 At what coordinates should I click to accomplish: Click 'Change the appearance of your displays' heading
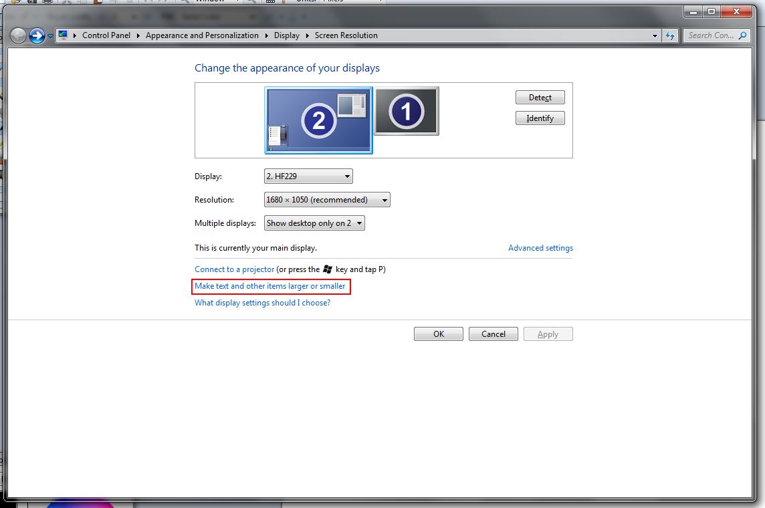pyautogui.click(x=287, y=68)
